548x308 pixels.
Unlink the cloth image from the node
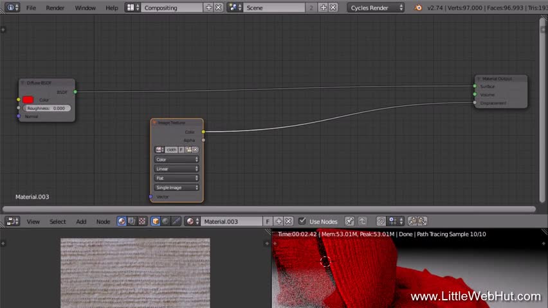[x=196, y=150]
